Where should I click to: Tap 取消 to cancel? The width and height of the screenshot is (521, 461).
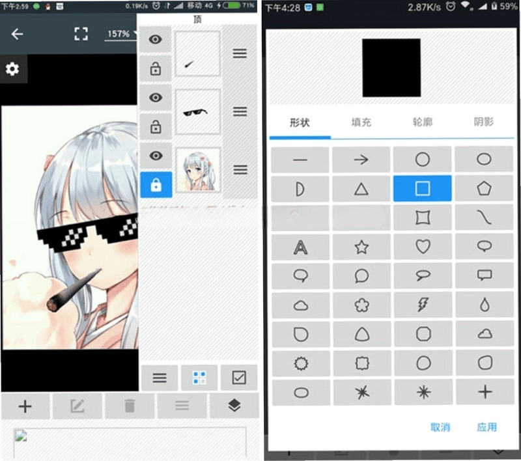(440, 427)
